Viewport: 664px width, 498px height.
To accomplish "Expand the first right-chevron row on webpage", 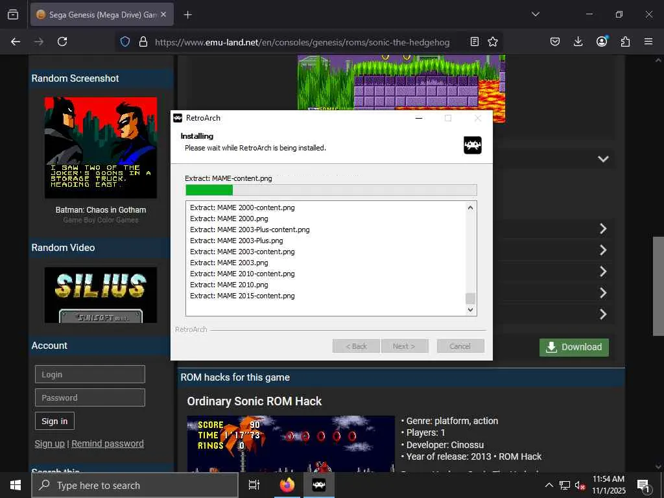I will pos(603,229).
